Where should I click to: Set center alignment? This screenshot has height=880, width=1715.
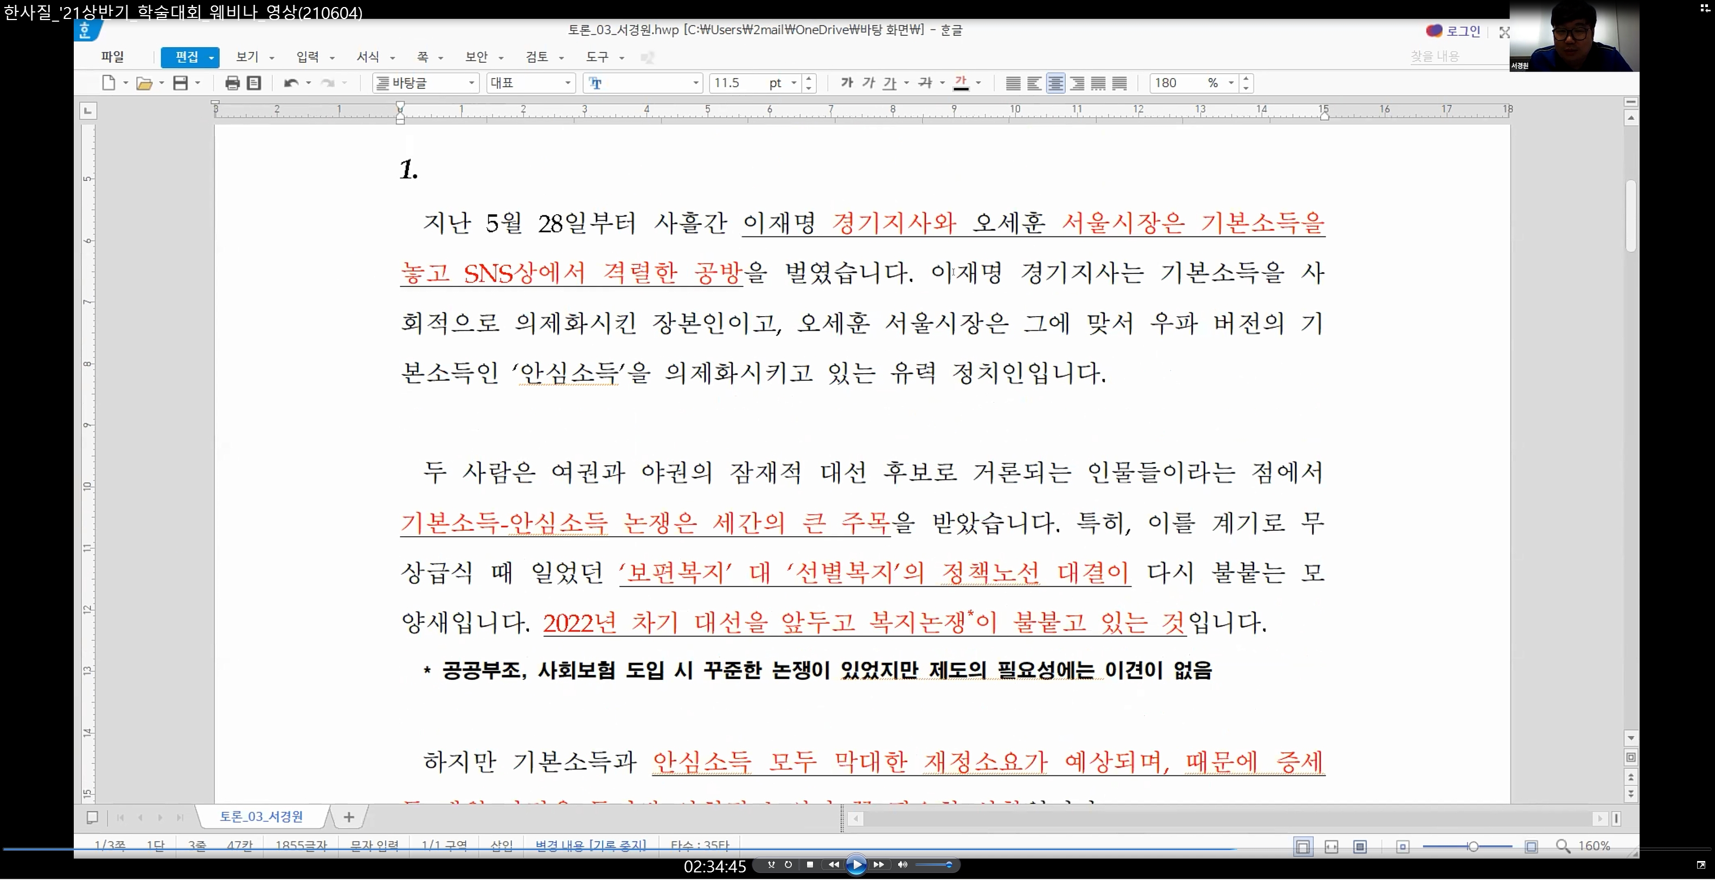click(x=1055, y=83)
